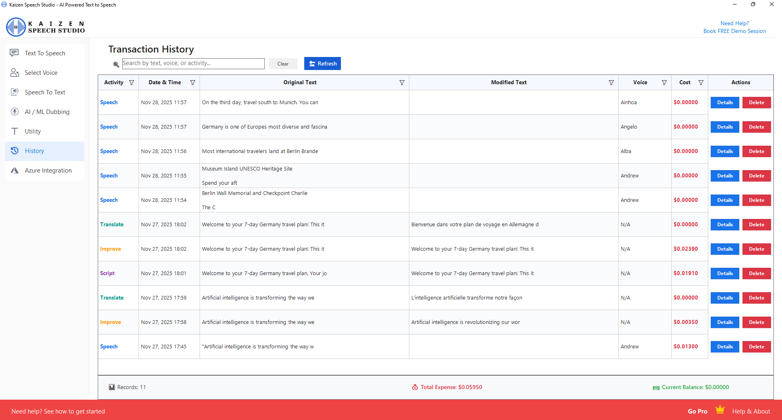782x420 pixels.
Task: Click the Go Pro crown icon
Action: point(720,410)
